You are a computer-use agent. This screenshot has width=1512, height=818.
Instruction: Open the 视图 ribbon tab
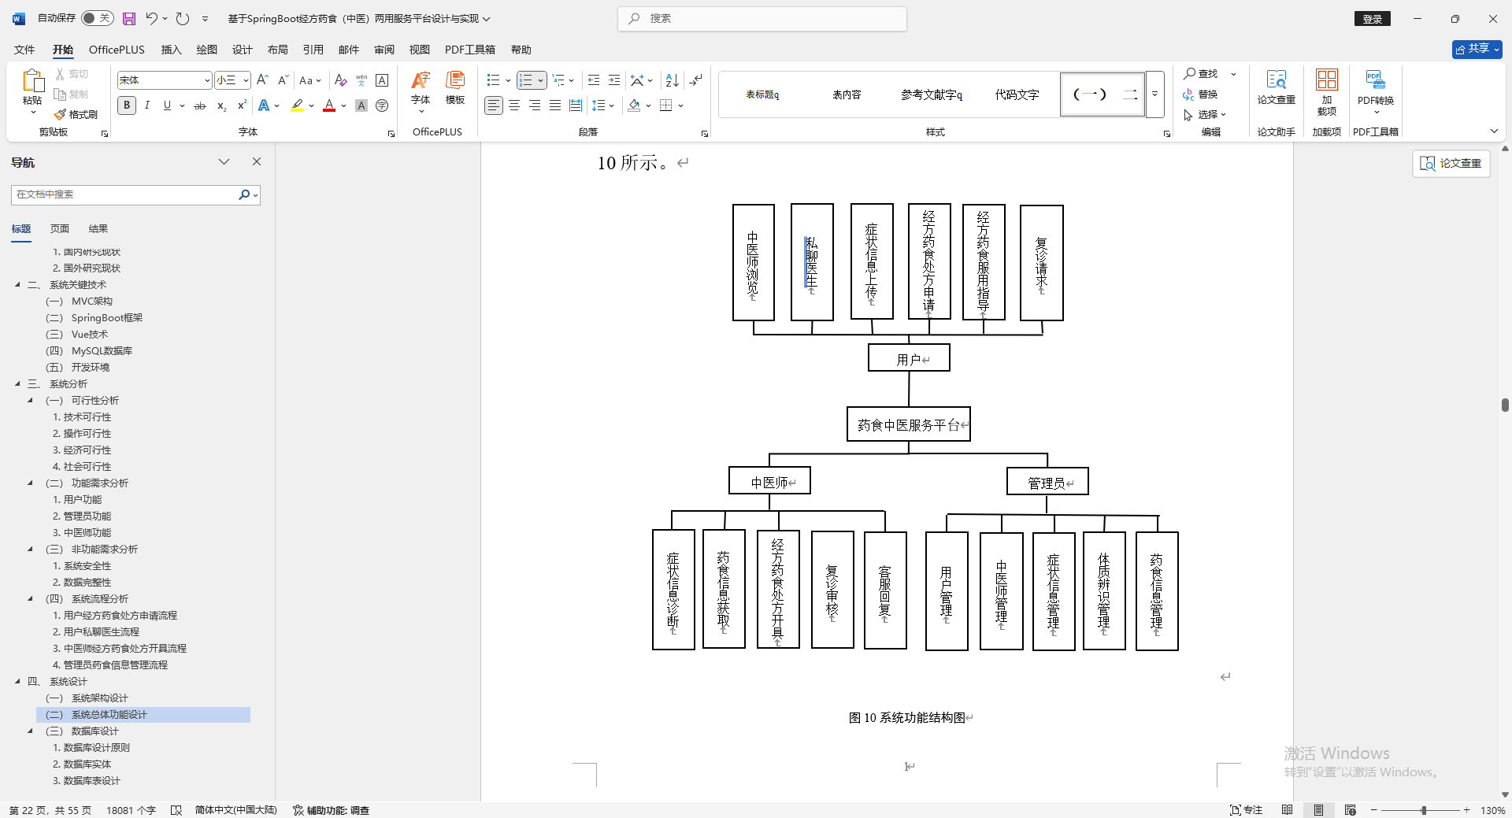419,50
